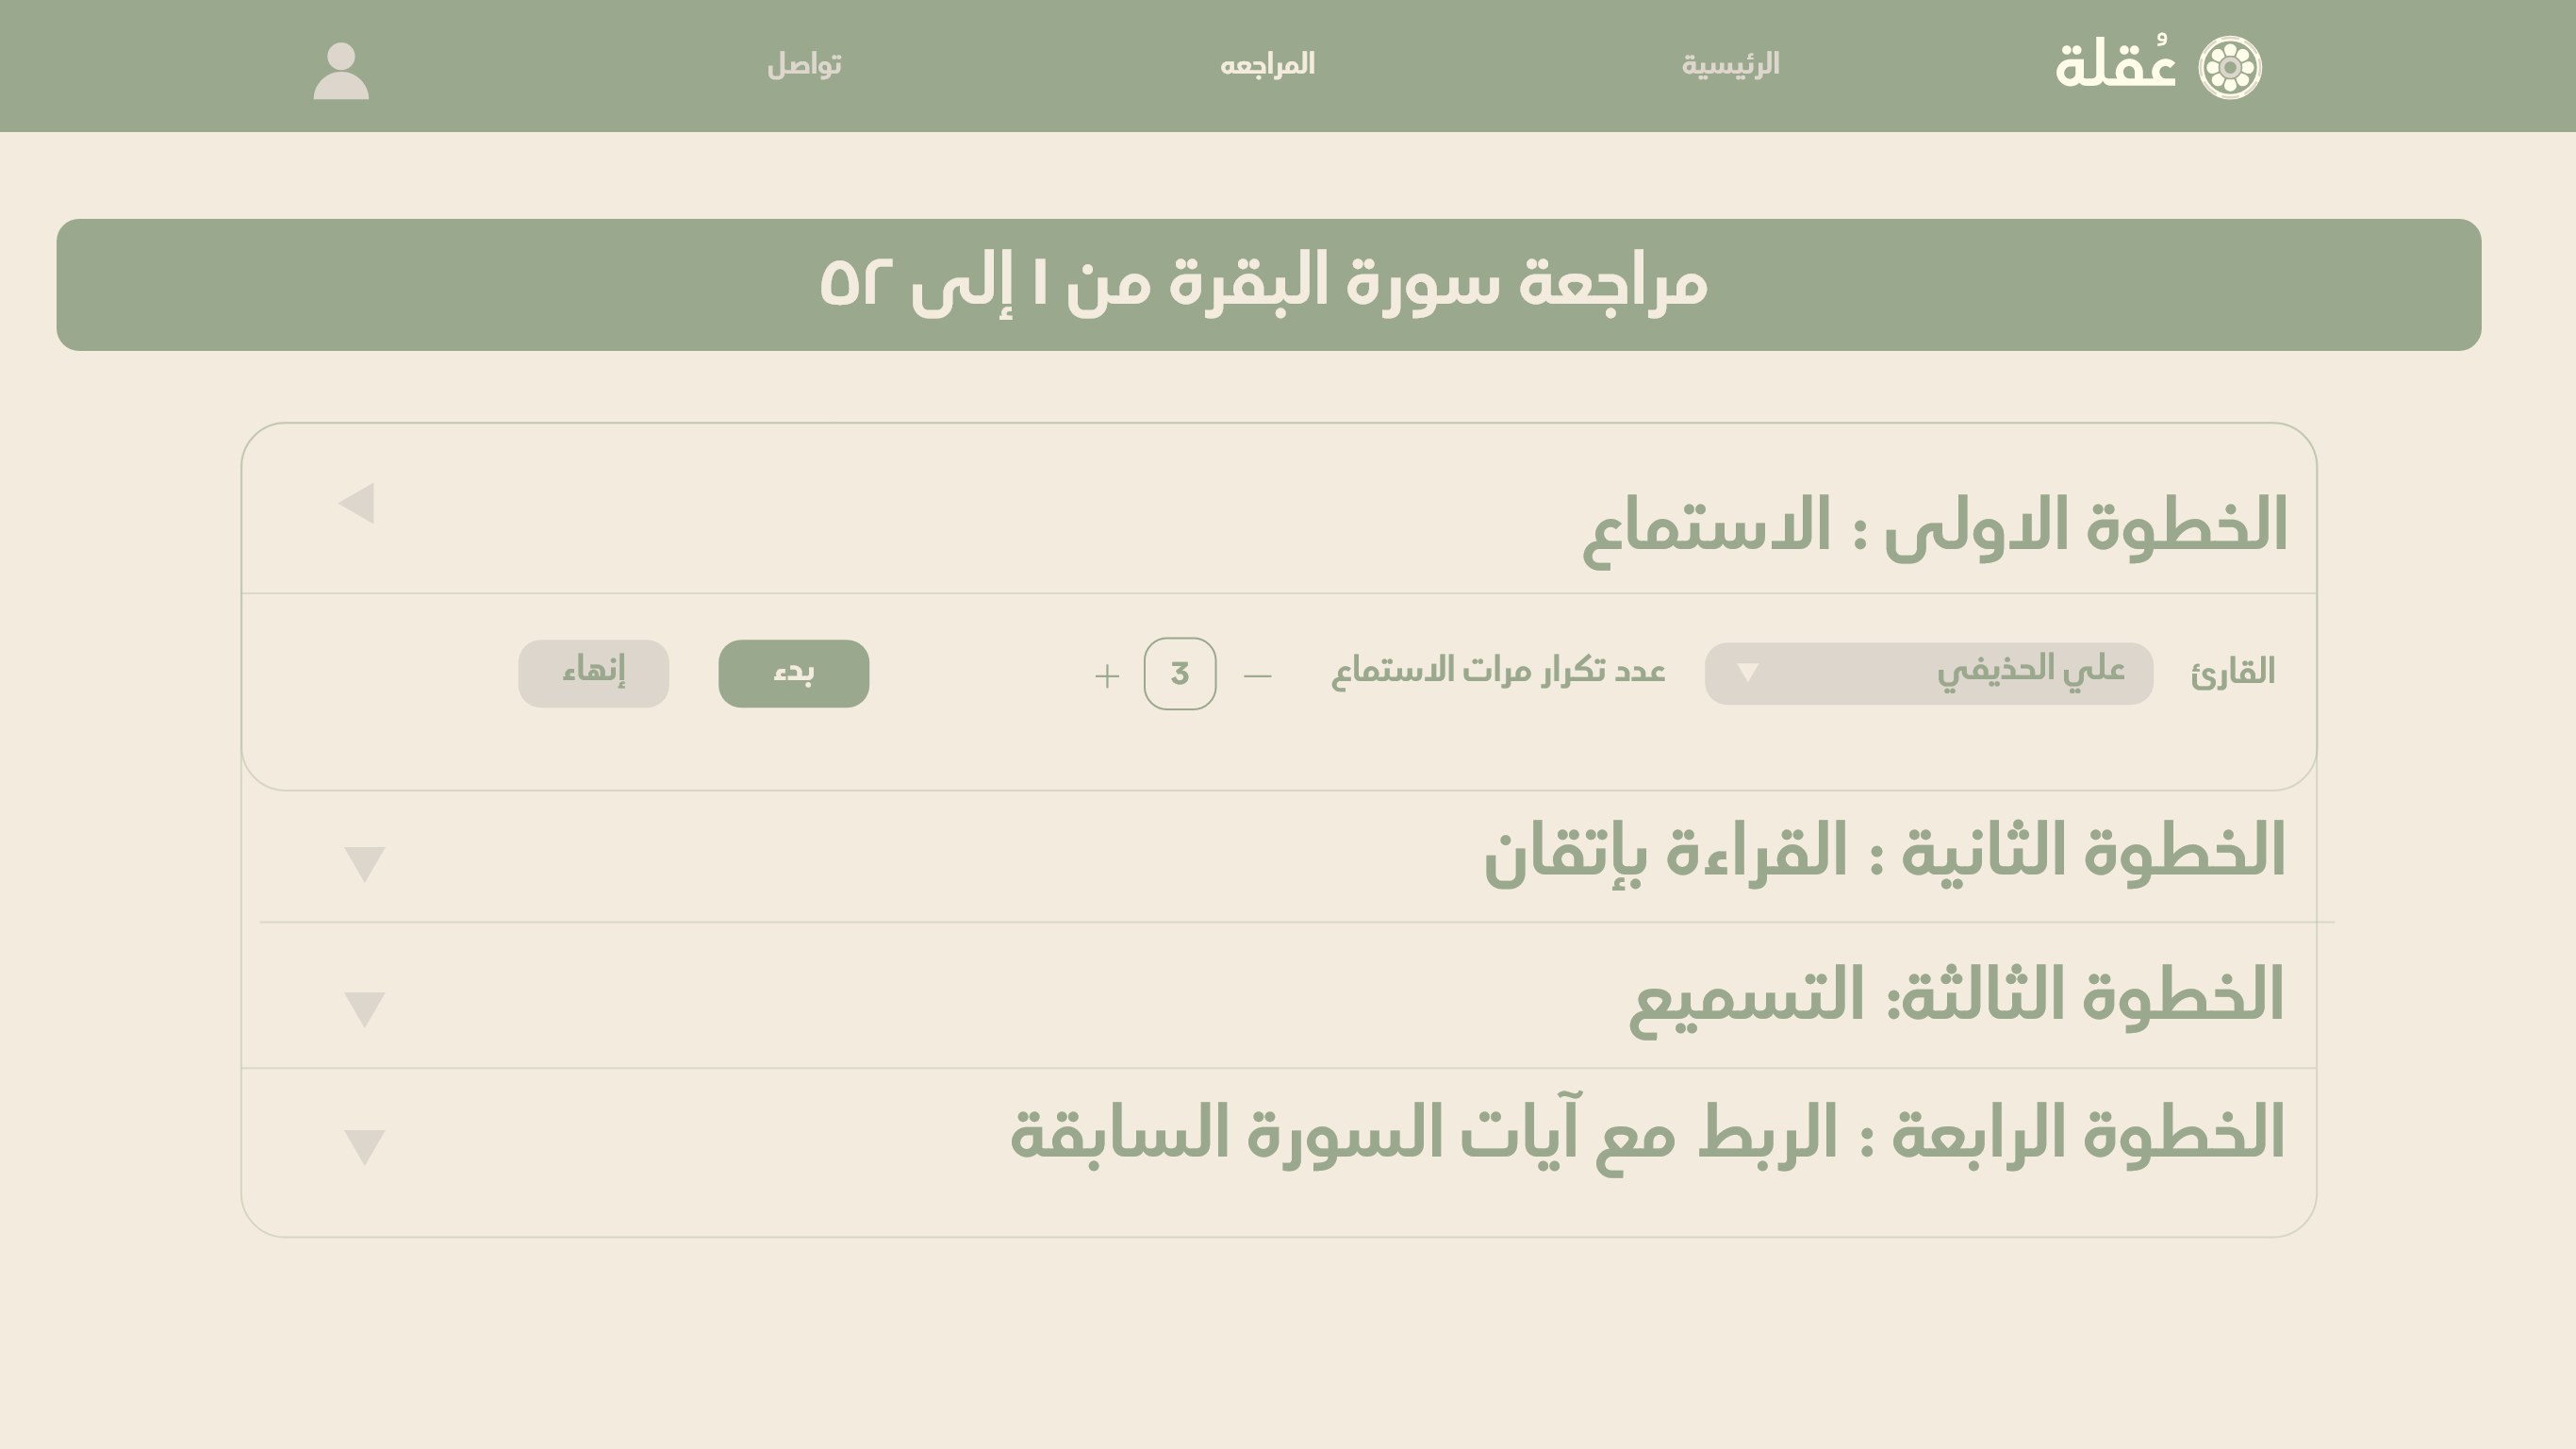Click the minus icon to decrease repetitions
Image resolution: width=2576 pixels, height=1449 pixels.
pyautogui.click(x=1257, y=675)
